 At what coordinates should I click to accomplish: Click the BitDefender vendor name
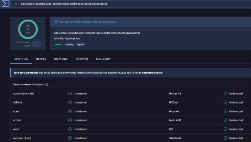[175, 138]
